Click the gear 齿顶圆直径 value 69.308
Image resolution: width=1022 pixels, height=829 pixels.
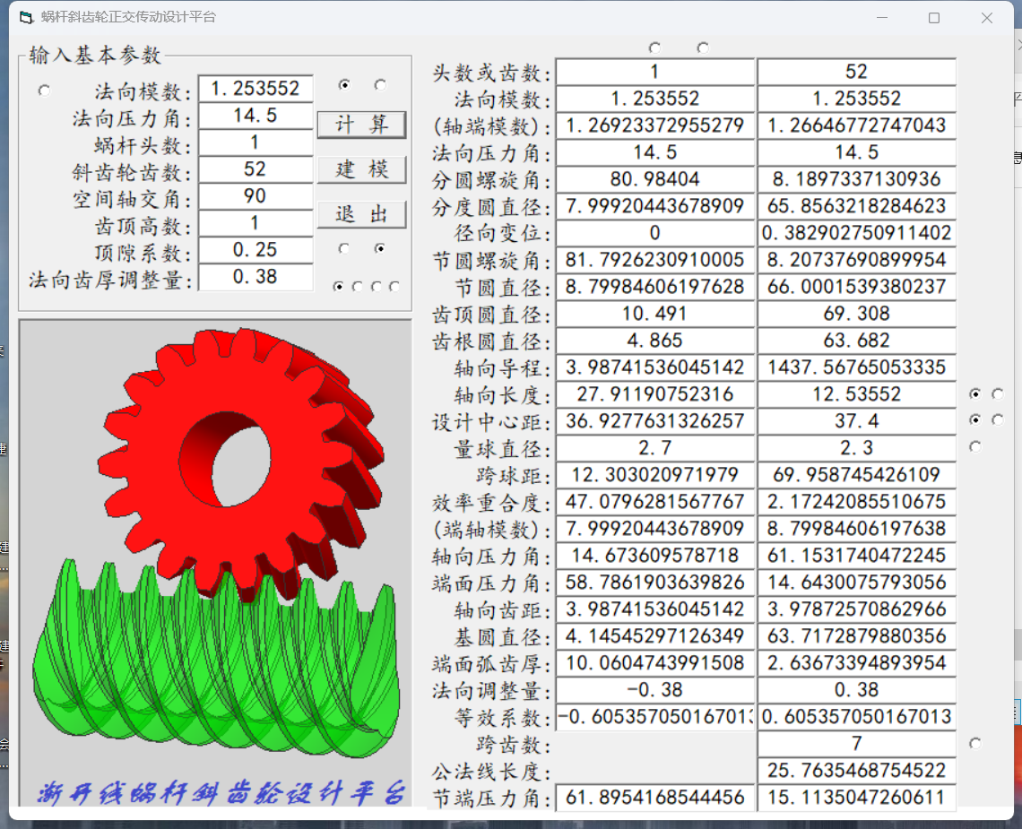[x=856, y=314]
